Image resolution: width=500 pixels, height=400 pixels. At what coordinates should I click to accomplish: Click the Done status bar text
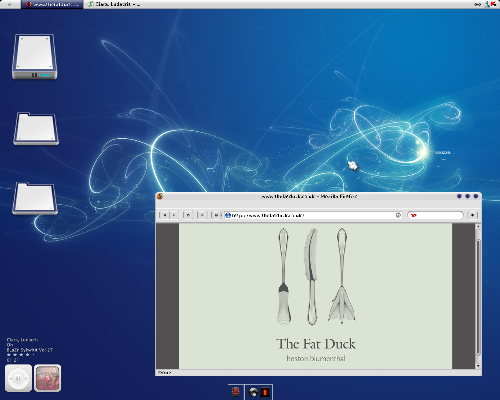164,373
